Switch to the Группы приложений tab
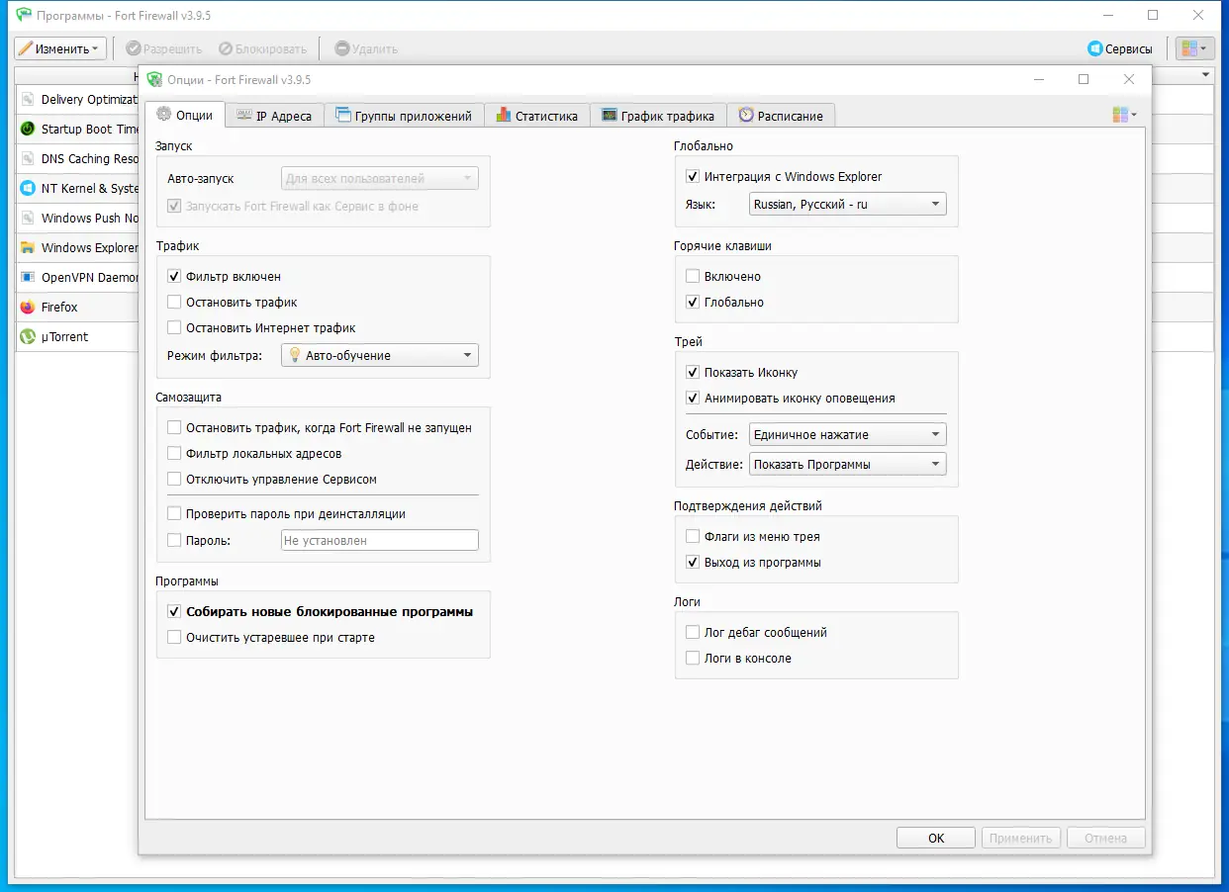Viewport: 1229px width, 892px height. coord(405,116)
